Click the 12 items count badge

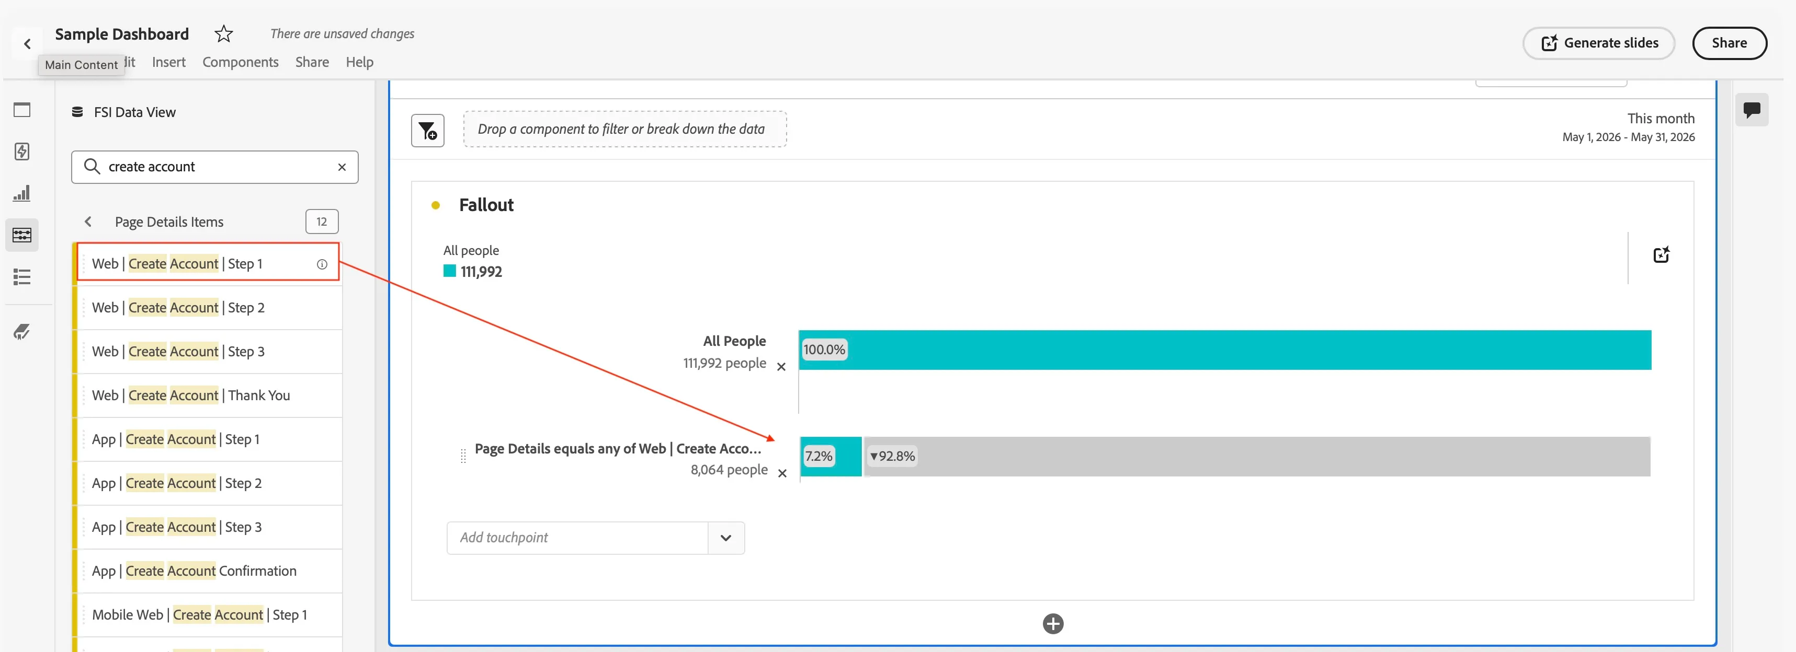322,222
